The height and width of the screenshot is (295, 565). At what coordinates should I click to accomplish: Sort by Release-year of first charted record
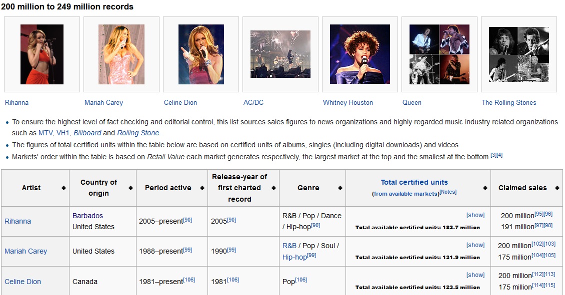tap(274, 188)
